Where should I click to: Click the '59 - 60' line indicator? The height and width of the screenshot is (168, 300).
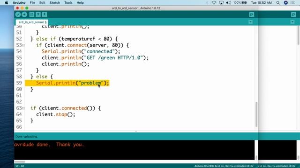click(20, 166)
